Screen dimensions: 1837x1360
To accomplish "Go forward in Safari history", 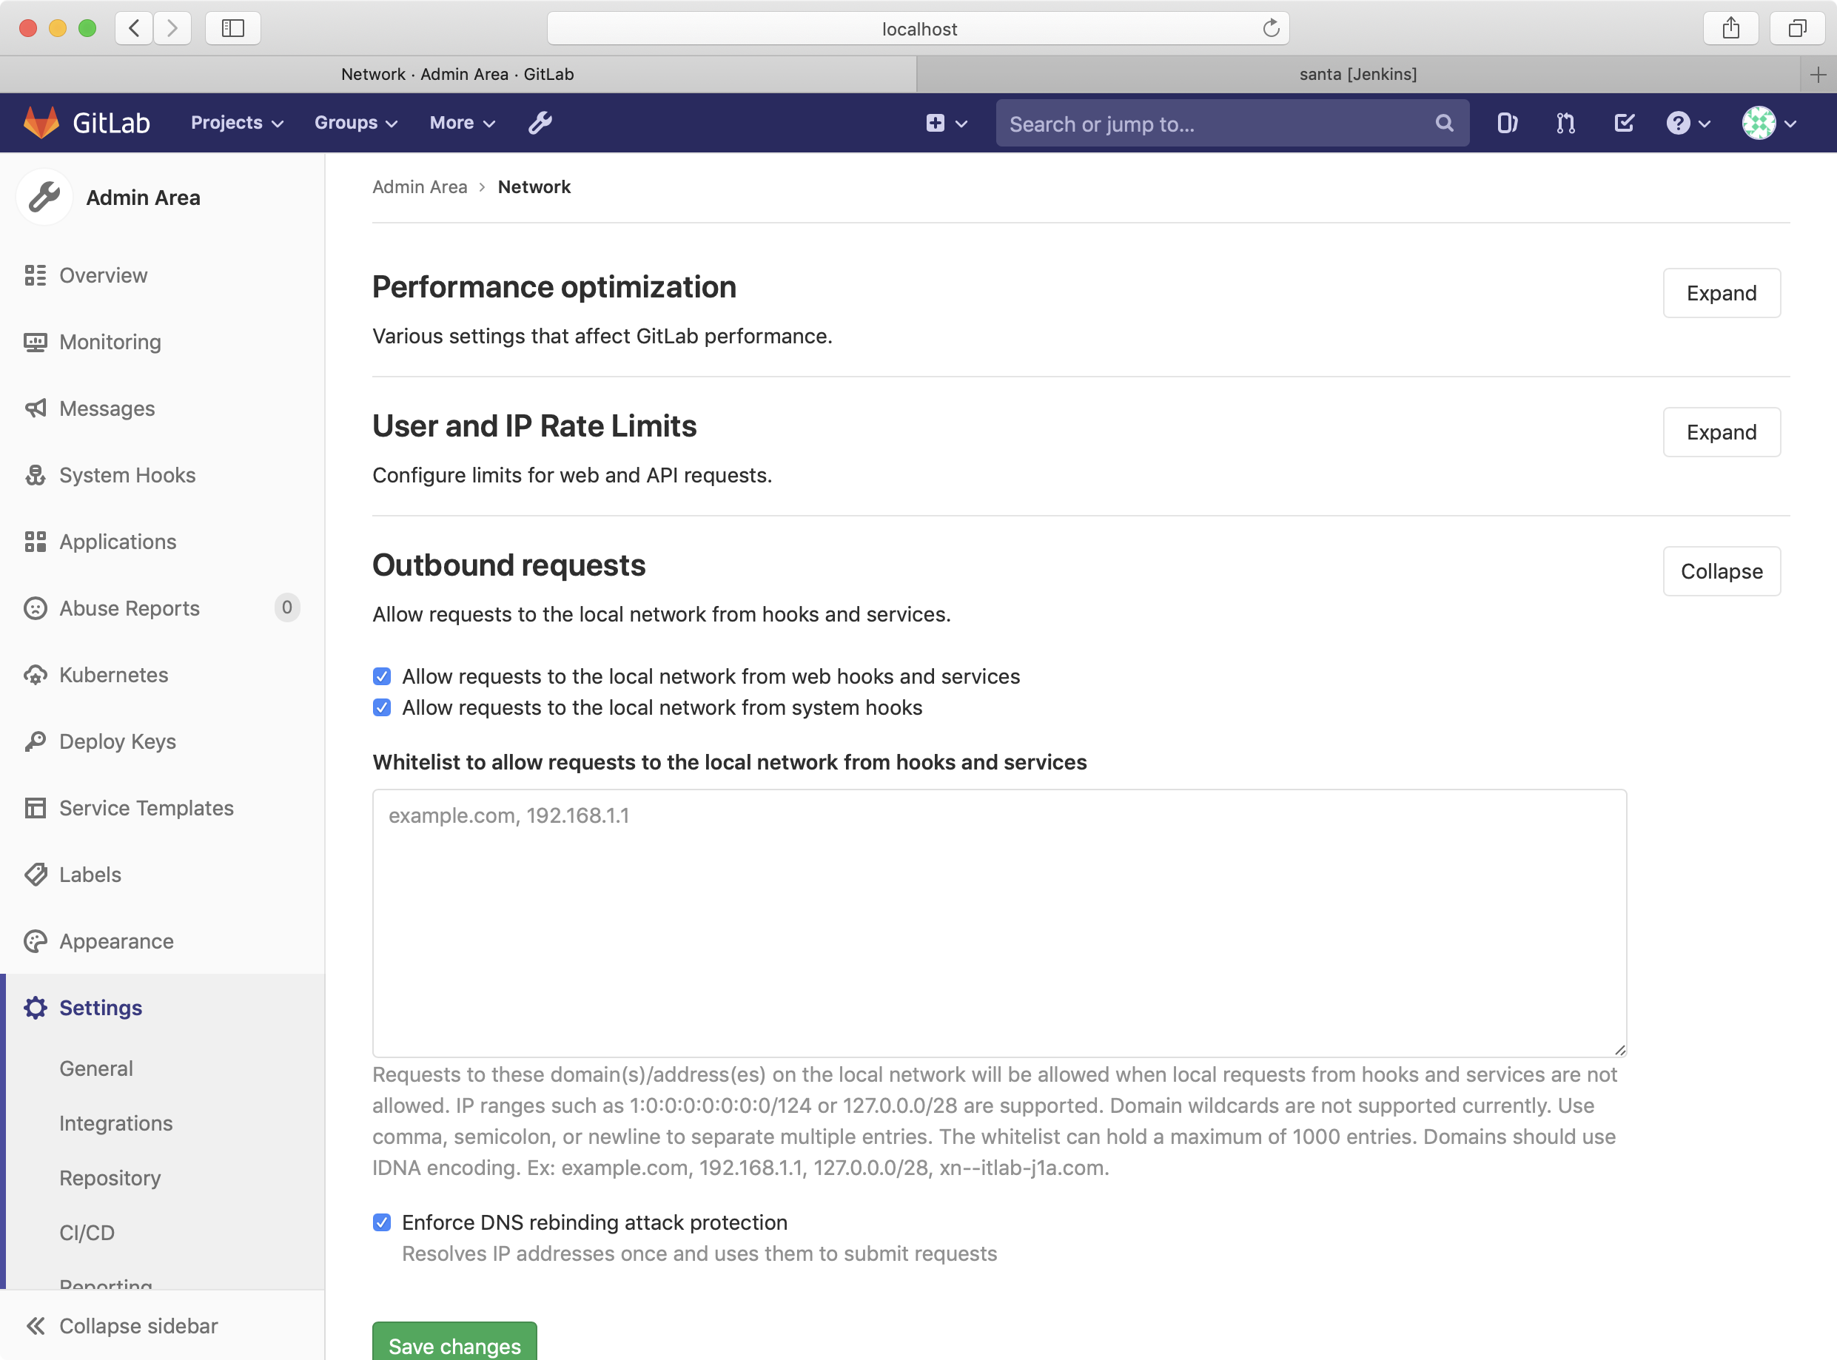I will (x=172, y=29).
